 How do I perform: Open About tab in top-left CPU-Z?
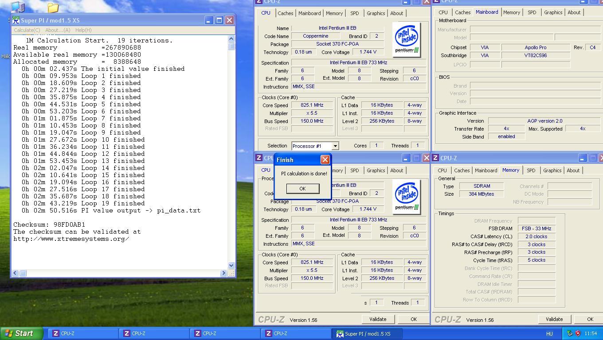[397, 13]
